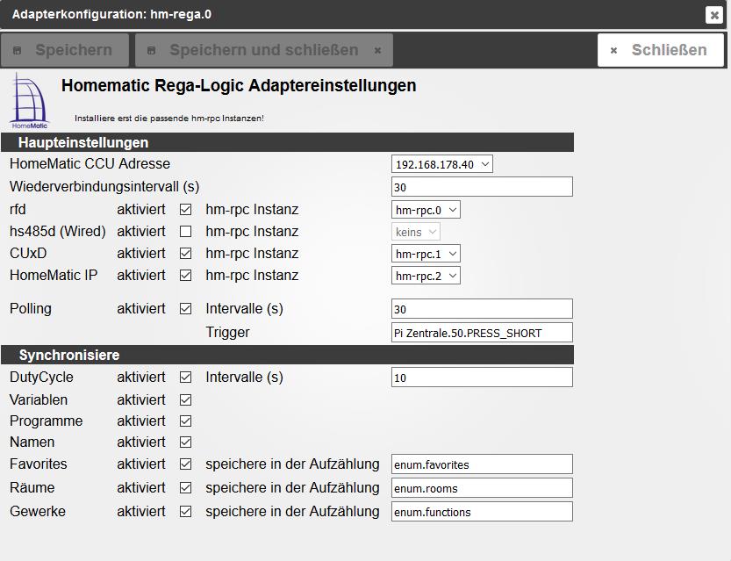731x561 pixels.
Task: Focus the enum.rooms text field
Action: [x=482, y=488]
